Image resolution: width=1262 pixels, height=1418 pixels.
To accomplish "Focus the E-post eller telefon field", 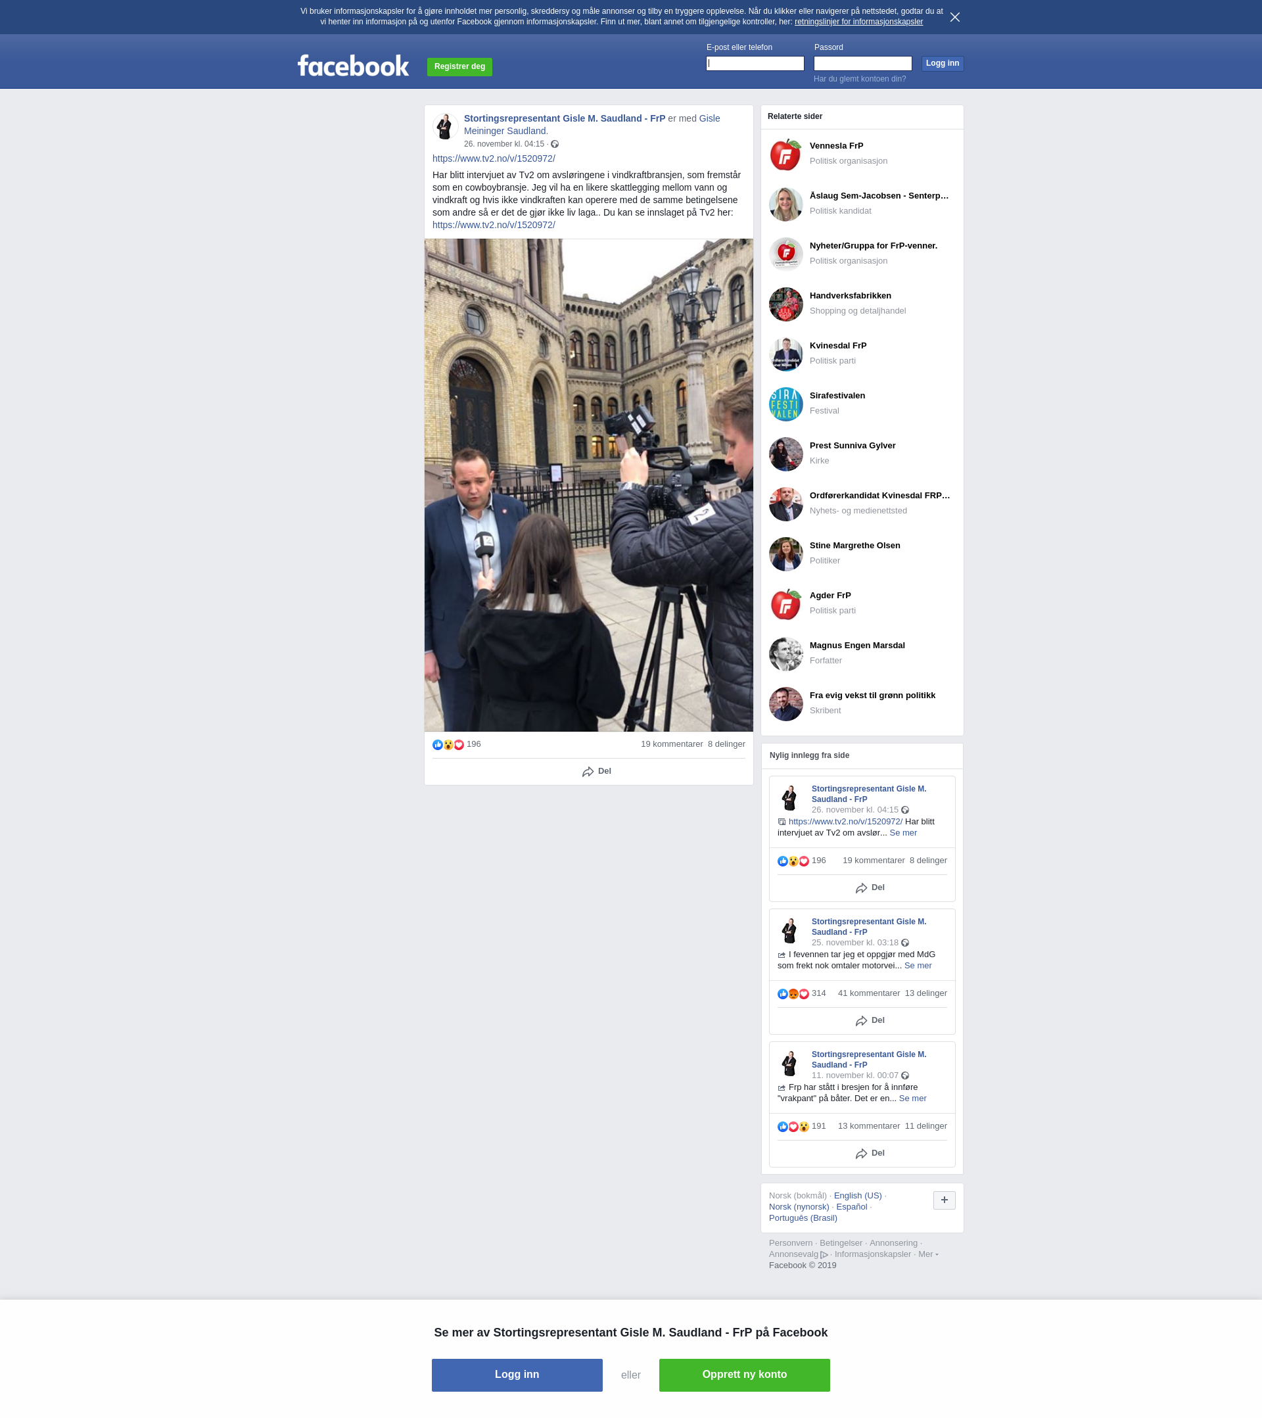I will pos(755,63).
